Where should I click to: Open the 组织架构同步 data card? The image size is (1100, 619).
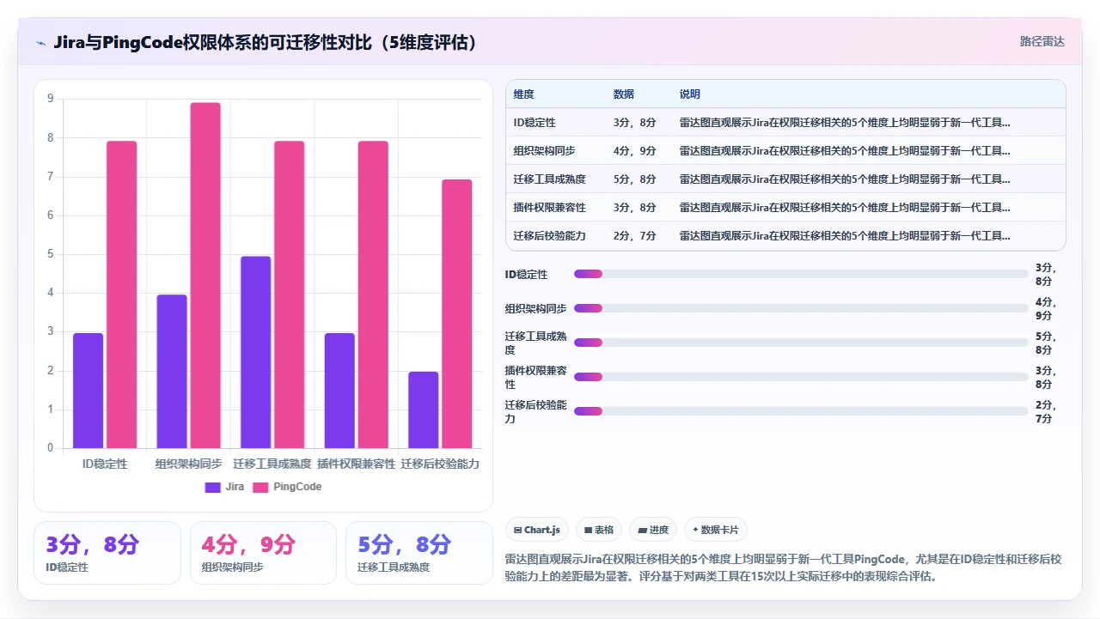pos(263,553)
